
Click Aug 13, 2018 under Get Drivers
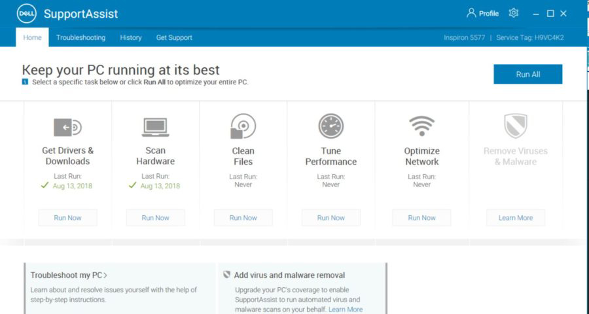(x=73, y=186)
